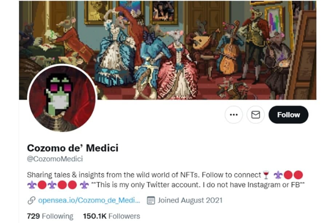Click the envelope message icon
The height and width of the screenshot is (223, 335).
tap(256, 115)
